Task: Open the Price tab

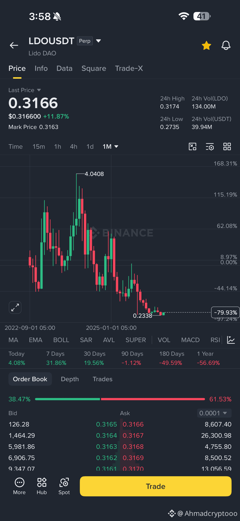Action: click(x=17, y=68)
